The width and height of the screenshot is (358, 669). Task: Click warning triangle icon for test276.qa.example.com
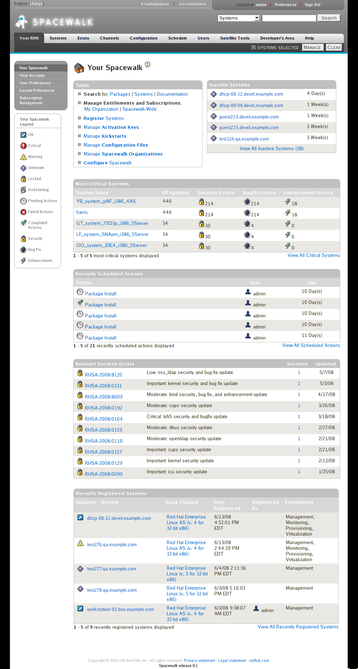click(80, 543)
